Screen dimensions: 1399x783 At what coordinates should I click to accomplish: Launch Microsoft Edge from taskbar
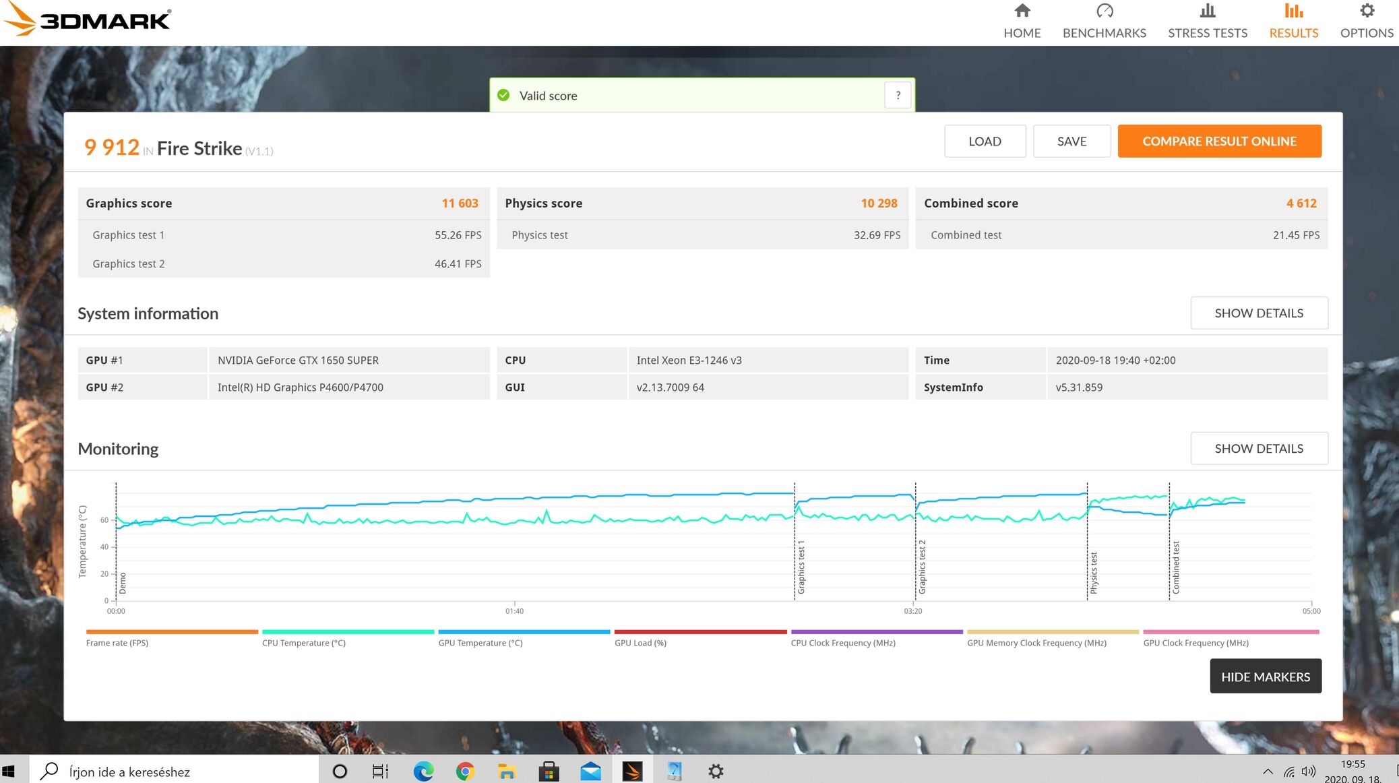424,772
